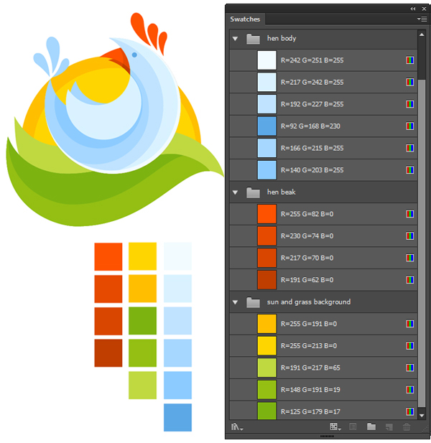Click the "sun and grass background" label
Image resolution: width=431 pixels, height=443 pixels.
[309, 302]
